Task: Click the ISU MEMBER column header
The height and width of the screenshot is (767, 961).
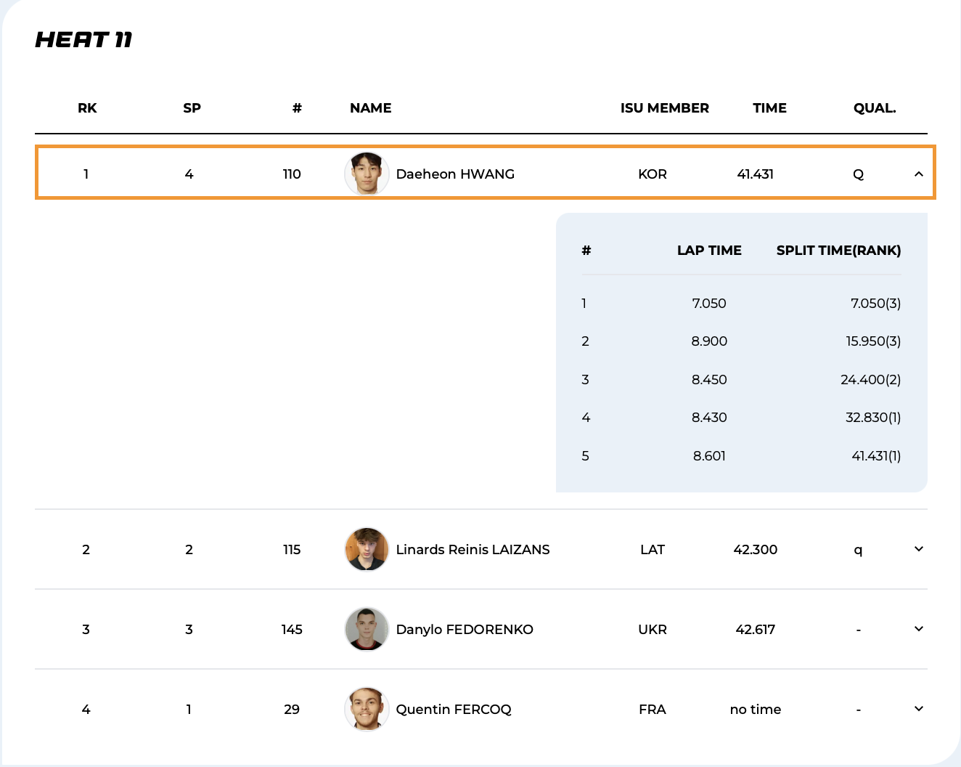Action: point(664,108)
